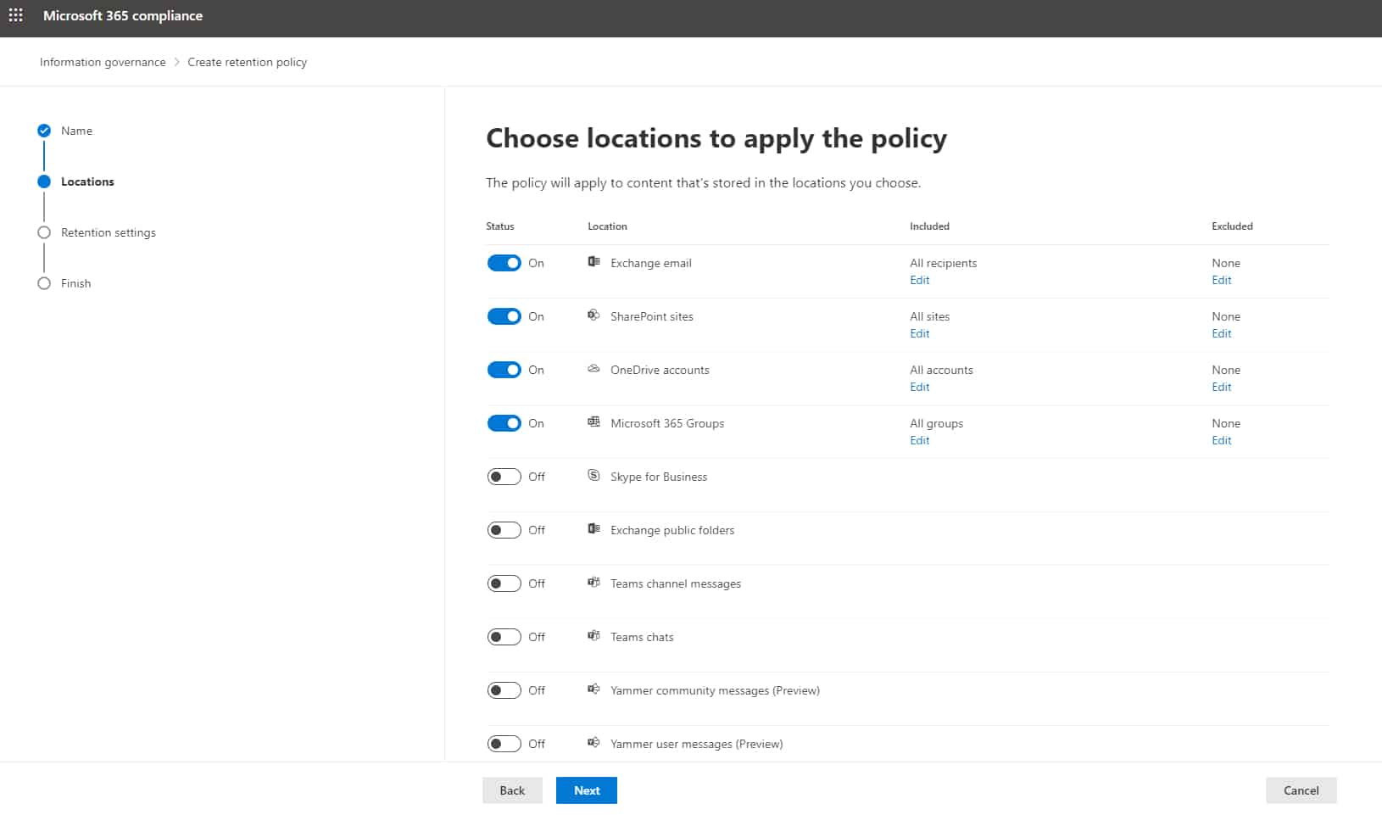The height and width of the screenshot is (815, 1382).
Task: Click the Teams chats icon
Action: click(593, 636)
